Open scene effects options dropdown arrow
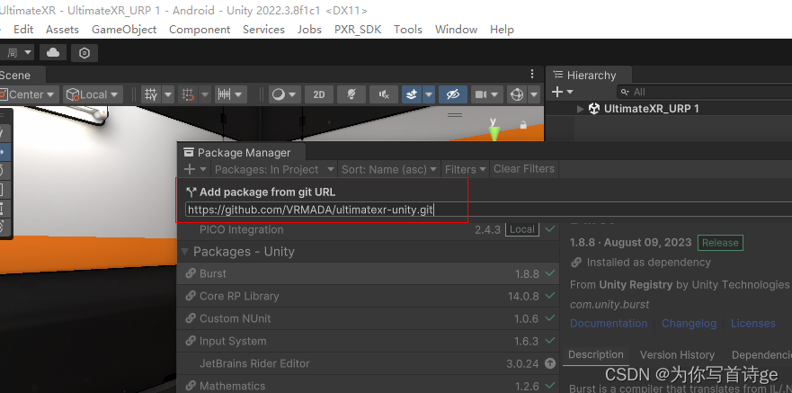The height and width of the screenshot is (393, 792). pos(429,94)
